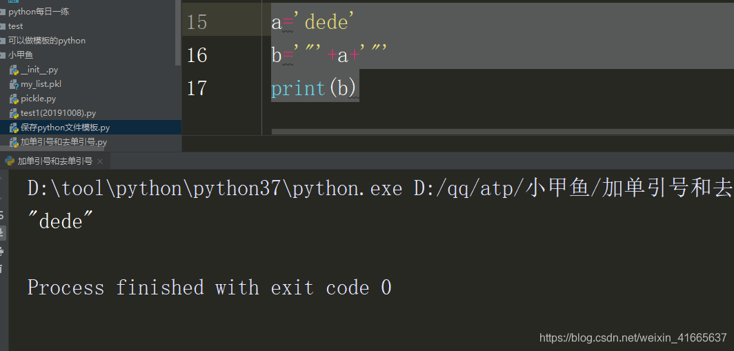Select __init__.py Python file icon

coord(14,70)
